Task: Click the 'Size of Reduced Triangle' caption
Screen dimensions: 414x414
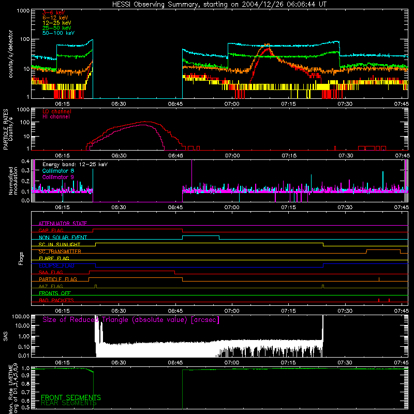Action: point(131,320)
